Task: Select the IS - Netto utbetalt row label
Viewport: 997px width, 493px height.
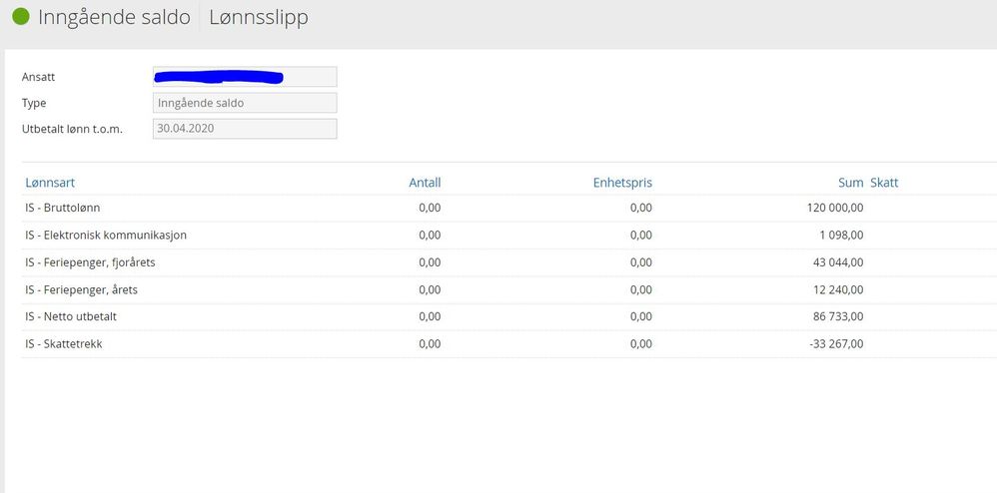Action: tap(71, 316)
